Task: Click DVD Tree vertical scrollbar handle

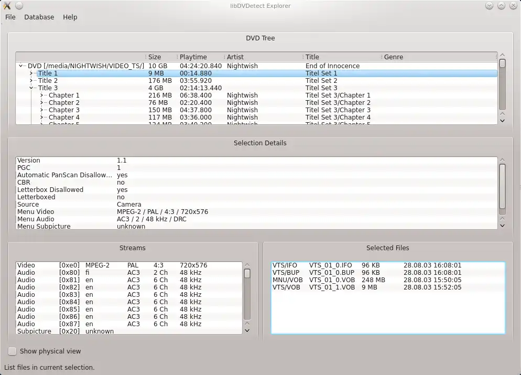Action: coord(502,63)
